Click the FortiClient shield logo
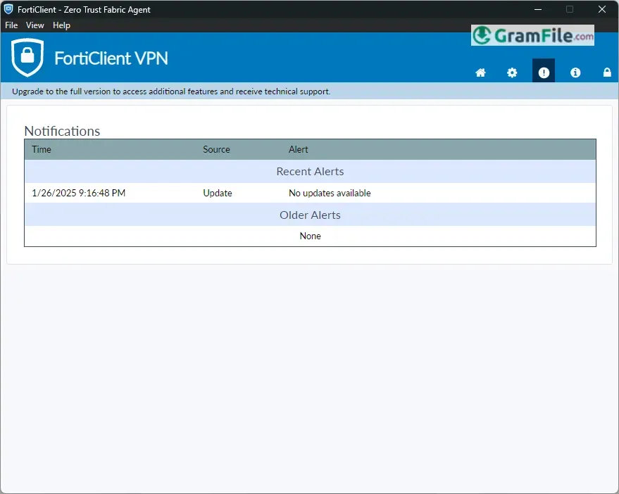The width and height of the screenshot is (619, 494). [x=27, y=57]
